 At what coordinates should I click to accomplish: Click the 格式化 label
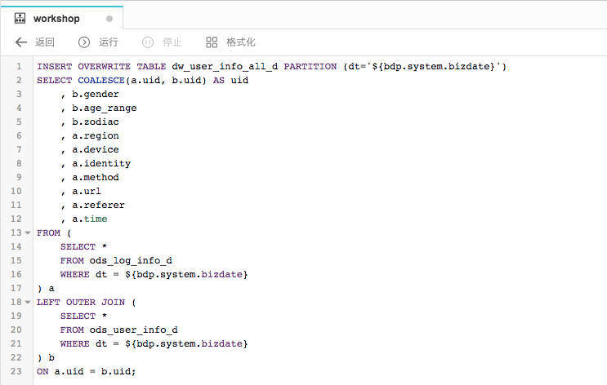241,42
